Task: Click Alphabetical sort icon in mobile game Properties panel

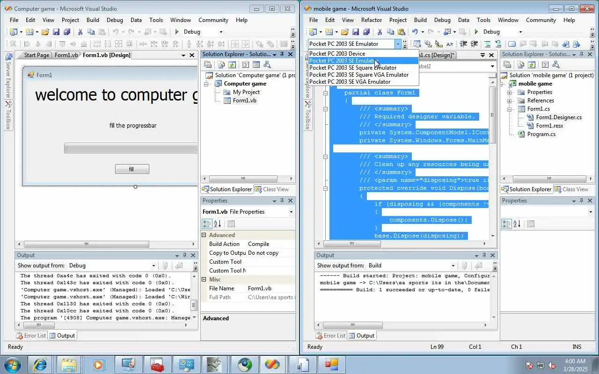Action: pos(517,224)
